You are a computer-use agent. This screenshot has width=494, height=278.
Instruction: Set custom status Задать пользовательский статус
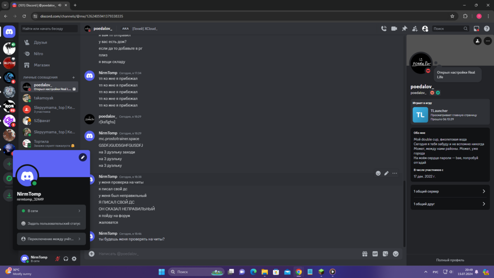point(51,224)
